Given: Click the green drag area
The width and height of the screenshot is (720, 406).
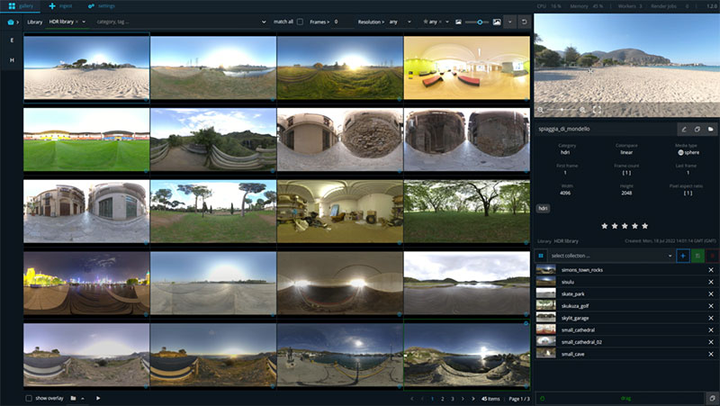Looking at the screenshot, I should pos(619,398).
